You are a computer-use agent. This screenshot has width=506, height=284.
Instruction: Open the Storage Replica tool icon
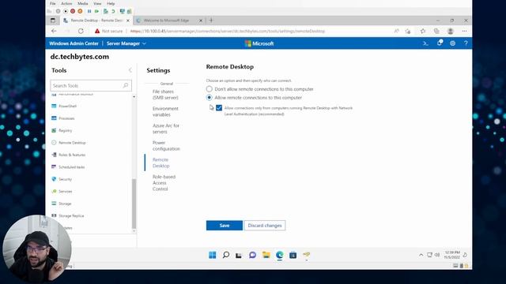[54, 215]
